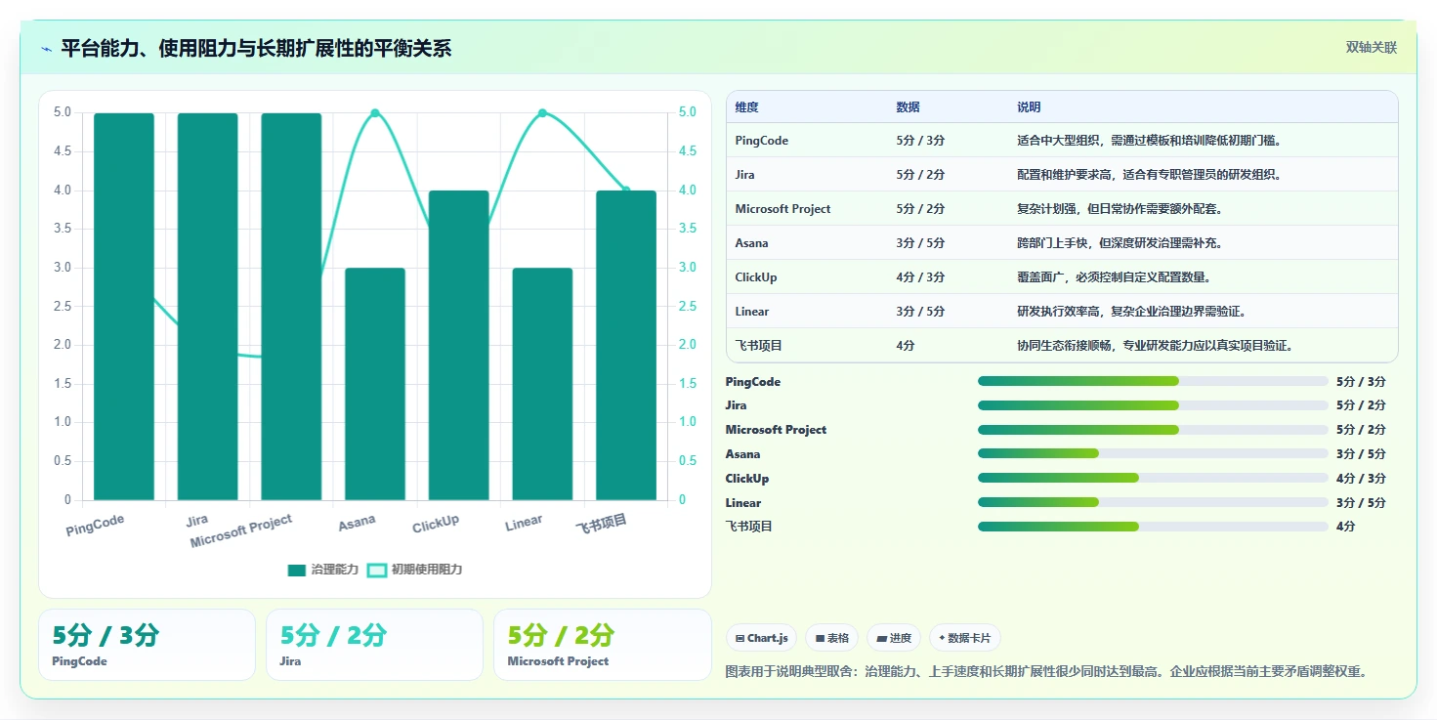Click the ClickUp label on the chart x-axis

pyautogui.click(x=436, y=525)
